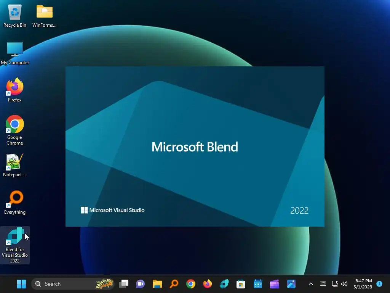Open the Recycle Bin desktop icon
This screenshot has width=390, height=293.
tap(15, 15)
